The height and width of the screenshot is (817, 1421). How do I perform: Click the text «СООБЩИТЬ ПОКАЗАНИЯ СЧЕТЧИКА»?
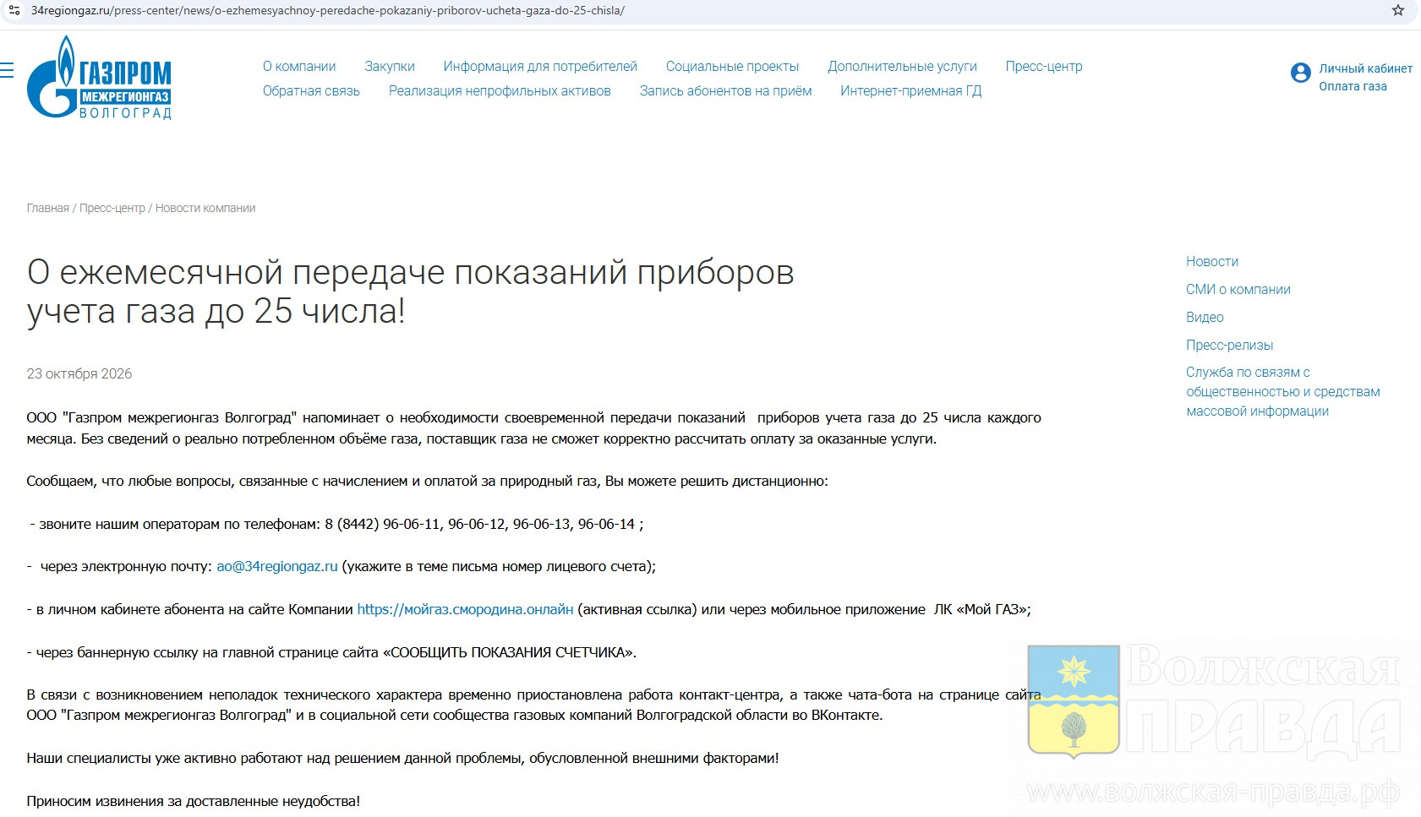[x=509, y=653]
